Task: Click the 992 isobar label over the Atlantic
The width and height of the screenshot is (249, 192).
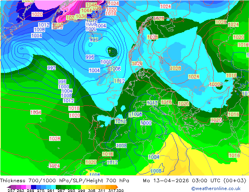Action: (x=51, y=68)
